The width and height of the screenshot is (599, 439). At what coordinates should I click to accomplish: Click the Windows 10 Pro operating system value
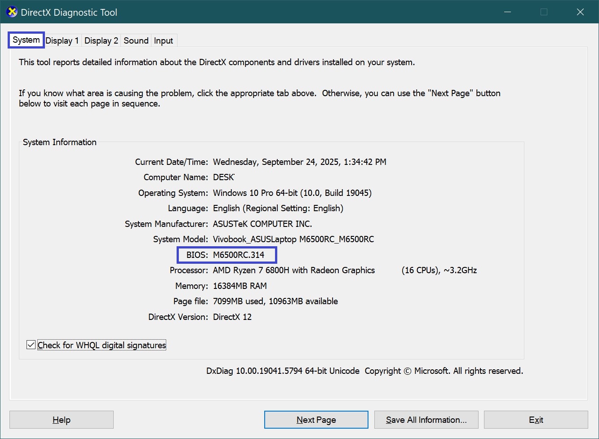(292, 193)
